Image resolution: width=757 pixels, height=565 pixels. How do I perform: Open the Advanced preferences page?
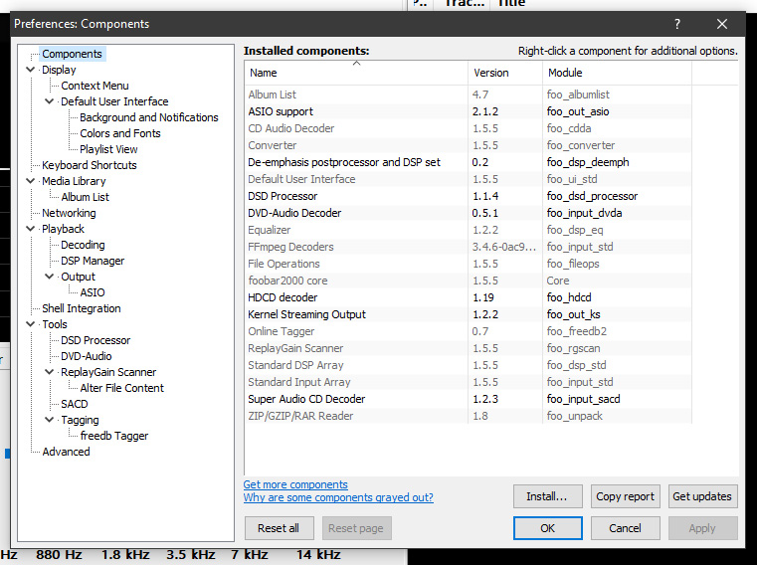pyautogui.click(x=66, y=452)
